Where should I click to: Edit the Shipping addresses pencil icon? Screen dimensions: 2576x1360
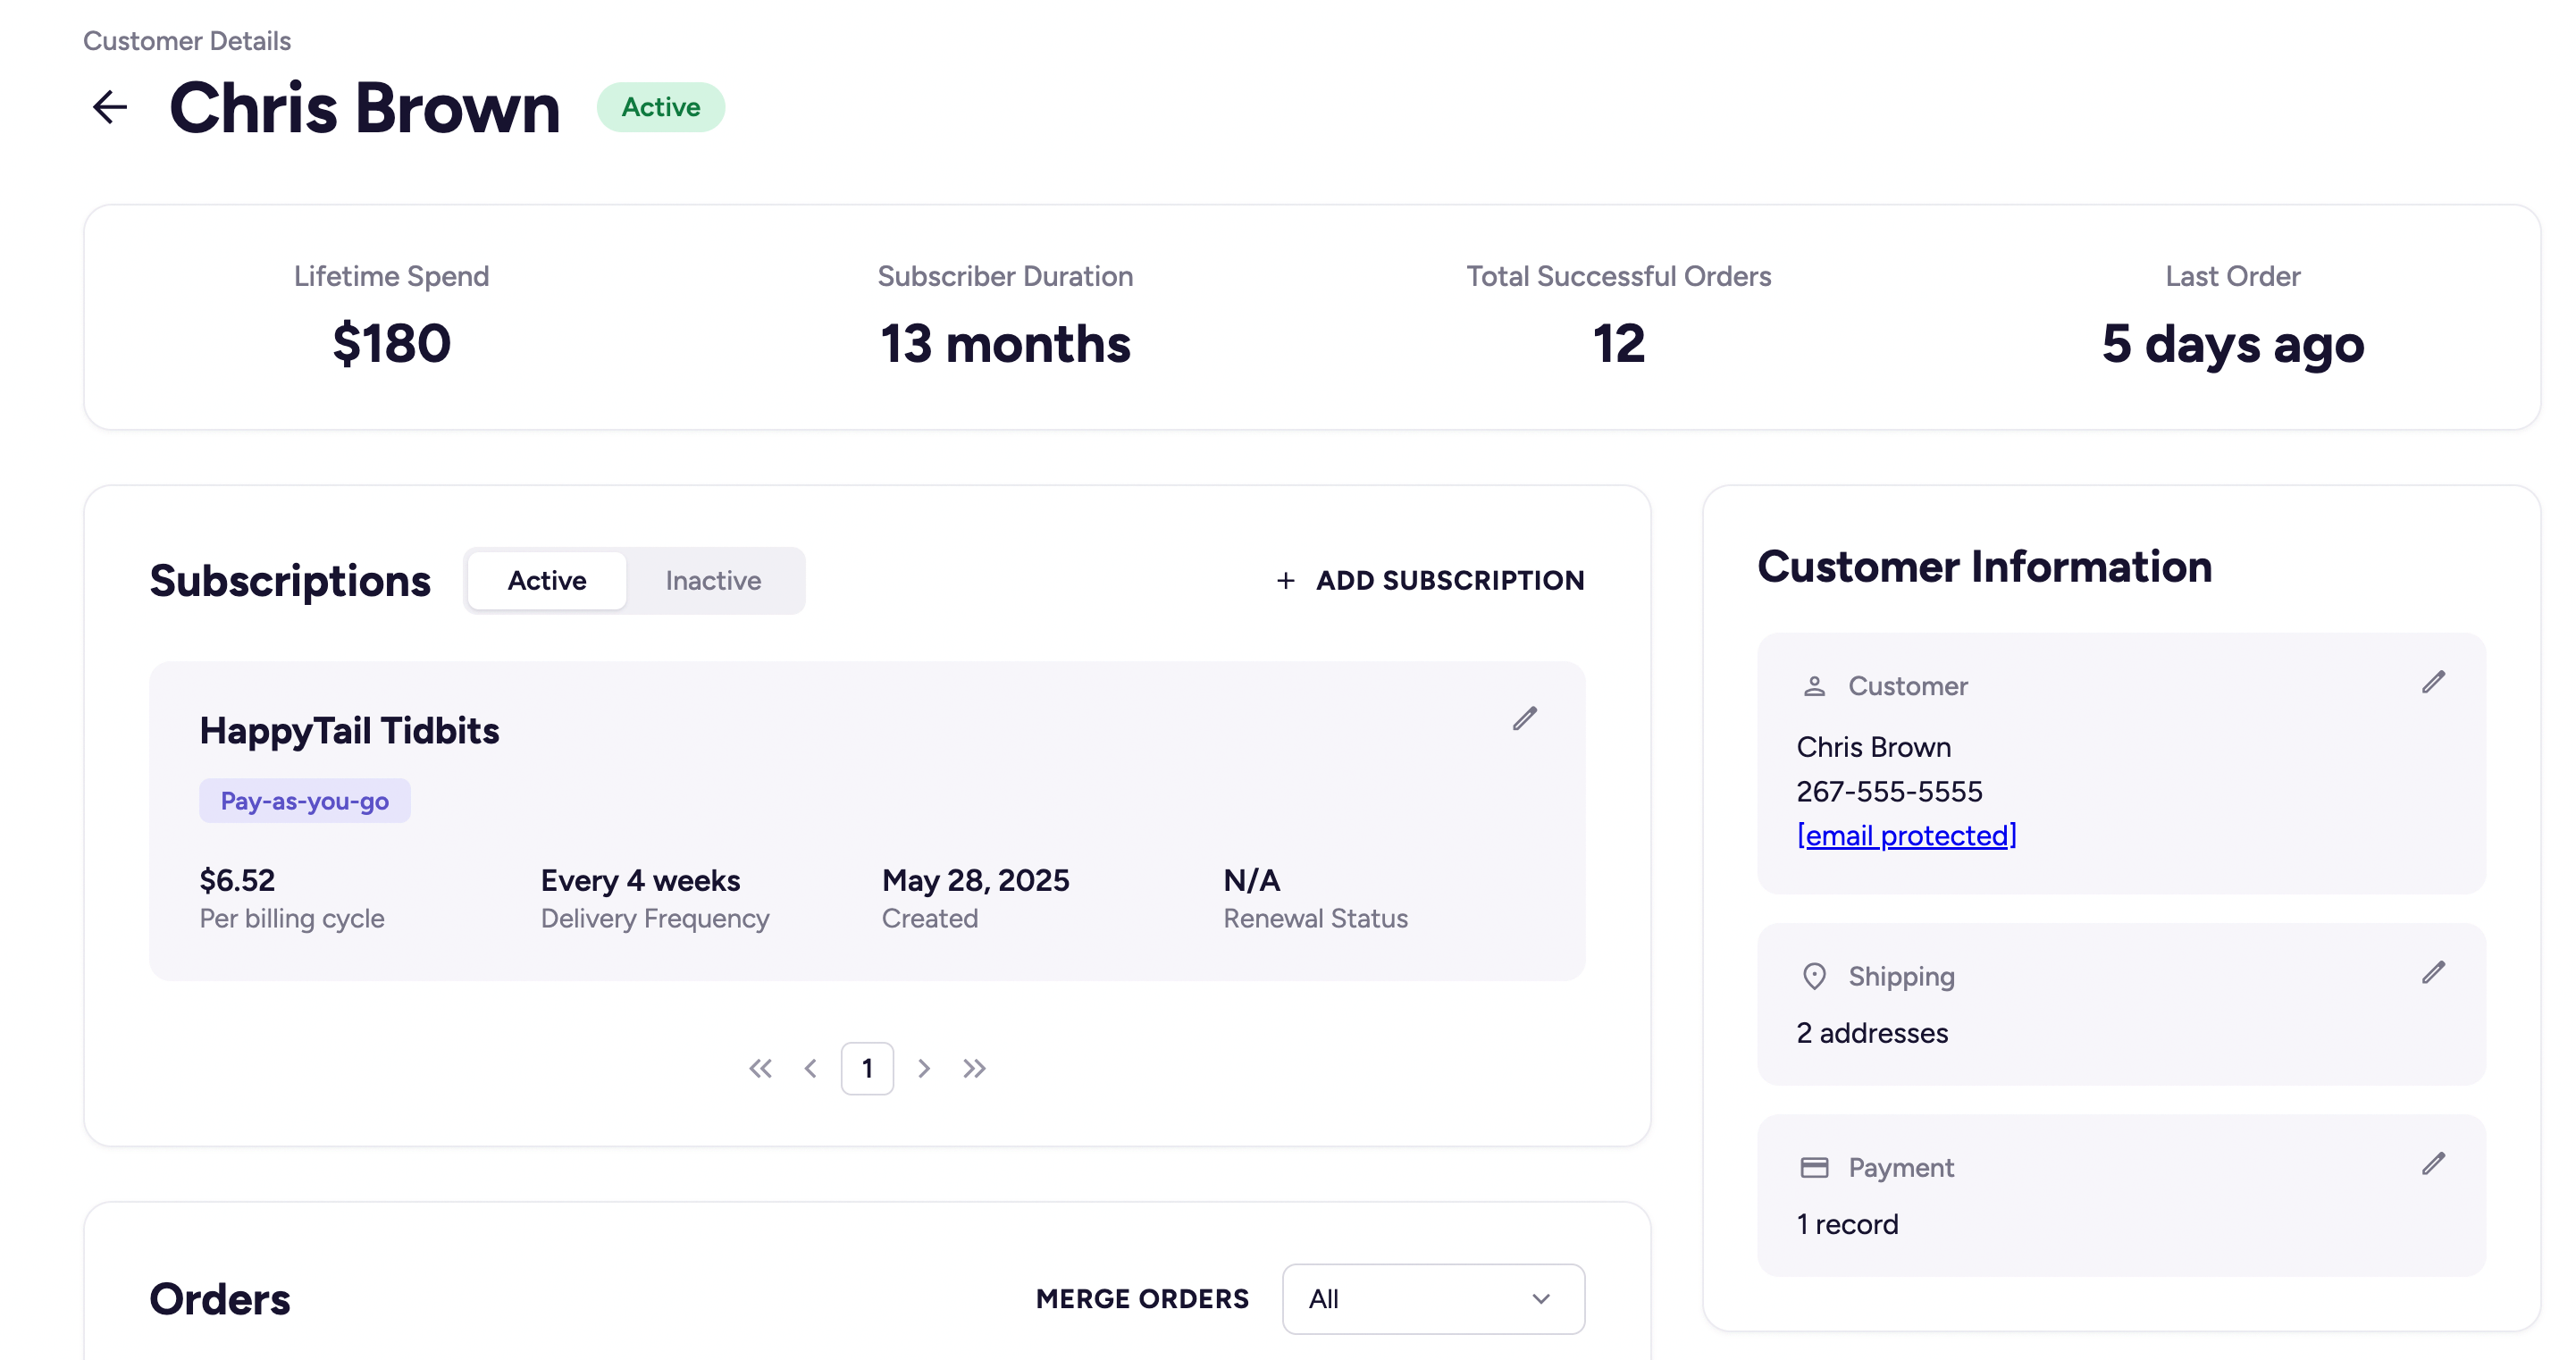[x=2433, y=972]
